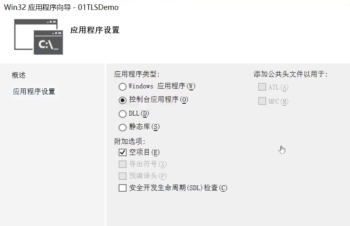Switch to 应用程序设置 sidebar page
Image resolution: width=350 pixels, height=226 pixels.
[x=34, y=92]
